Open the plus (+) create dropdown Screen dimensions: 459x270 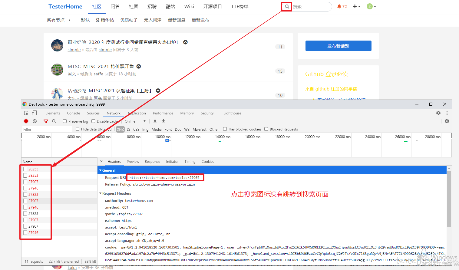click(357, 6)
